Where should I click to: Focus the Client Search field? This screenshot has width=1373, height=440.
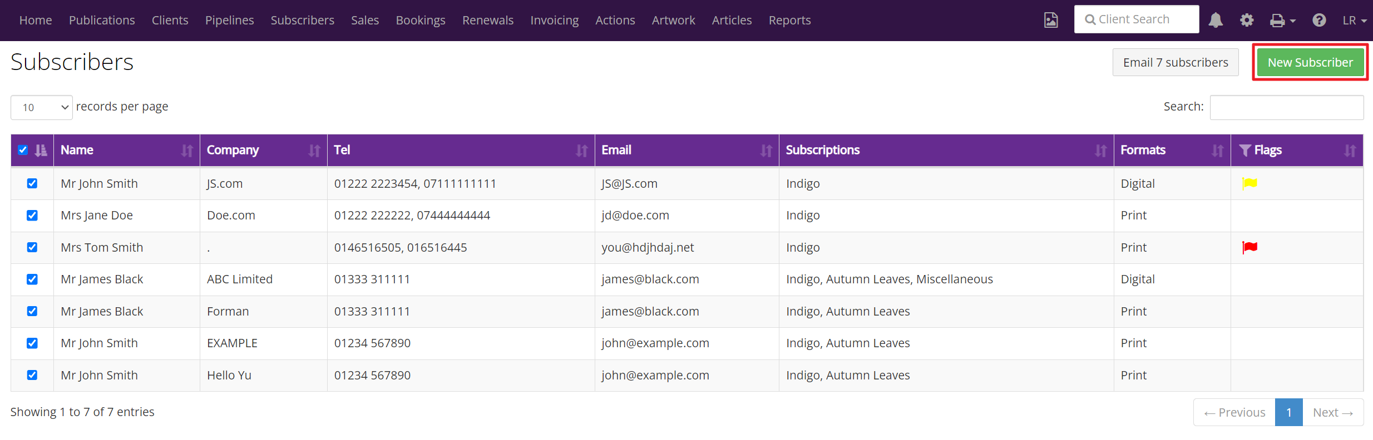(x=1137, y=19)
